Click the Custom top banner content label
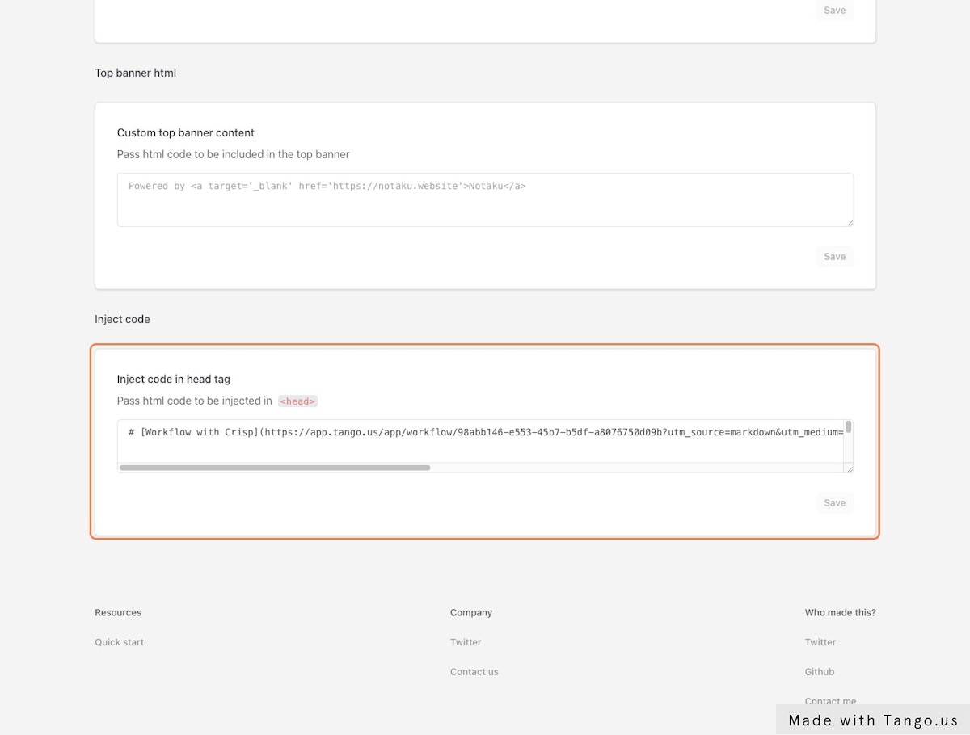 pyautogui.click(x=186, y=132)
